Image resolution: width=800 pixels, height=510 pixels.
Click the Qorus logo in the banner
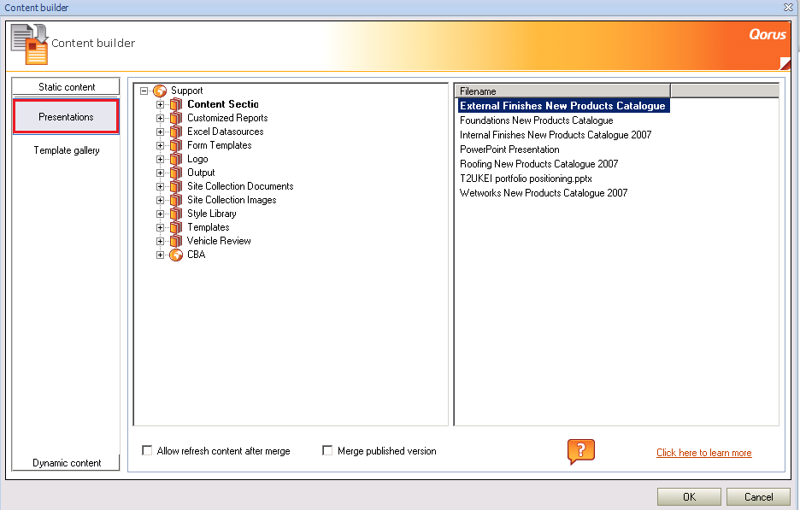pos(768,35)
